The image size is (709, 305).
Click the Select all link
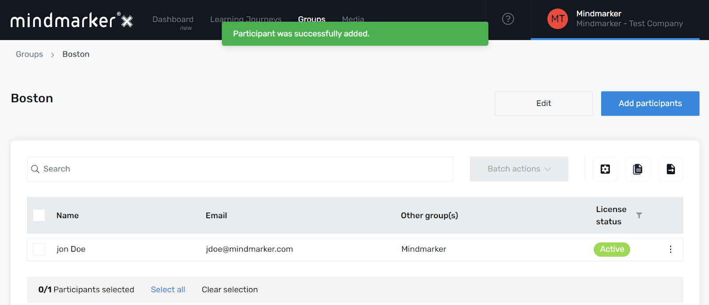click(x=168, y=290)
